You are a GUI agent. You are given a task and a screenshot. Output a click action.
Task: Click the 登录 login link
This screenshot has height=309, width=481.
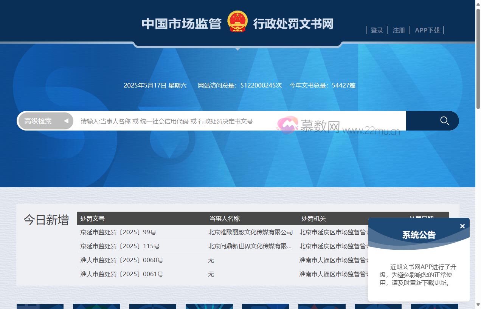(x=377, y=30)
